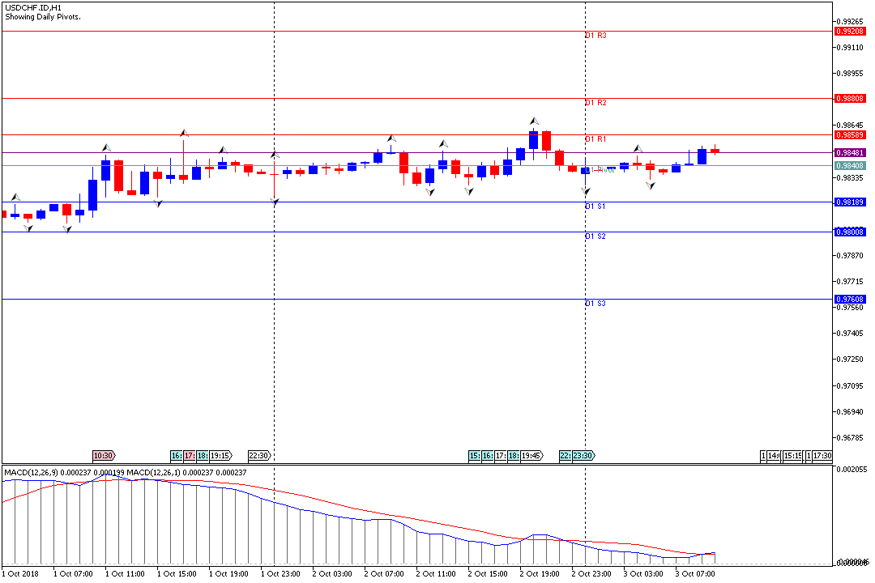Click the up fractal arrow above the D1 R1 line
The image size is (875, 583).
534,121
